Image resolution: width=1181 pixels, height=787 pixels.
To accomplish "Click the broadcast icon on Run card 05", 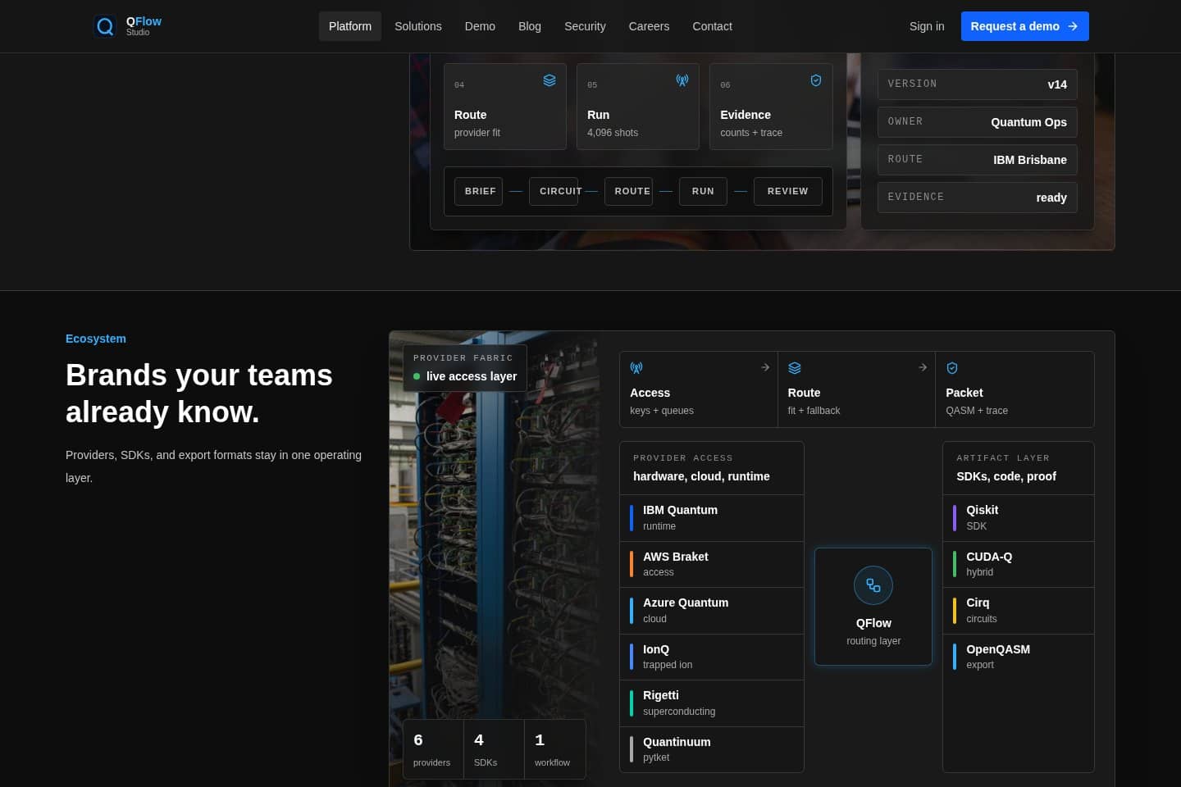I will (x=682, y=80).
